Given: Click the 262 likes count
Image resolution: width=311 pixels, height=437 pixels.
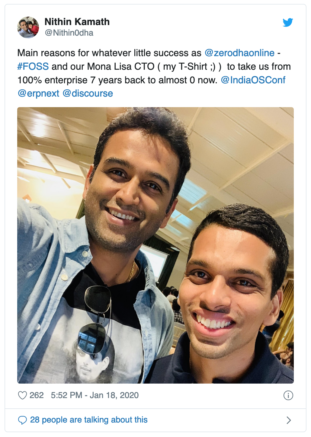Looking at the screenshot, I should 37,395.
